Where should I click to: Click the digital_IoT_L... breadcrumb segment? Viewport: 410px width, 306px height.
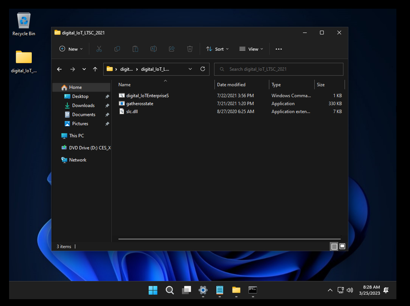click(155, 69)
